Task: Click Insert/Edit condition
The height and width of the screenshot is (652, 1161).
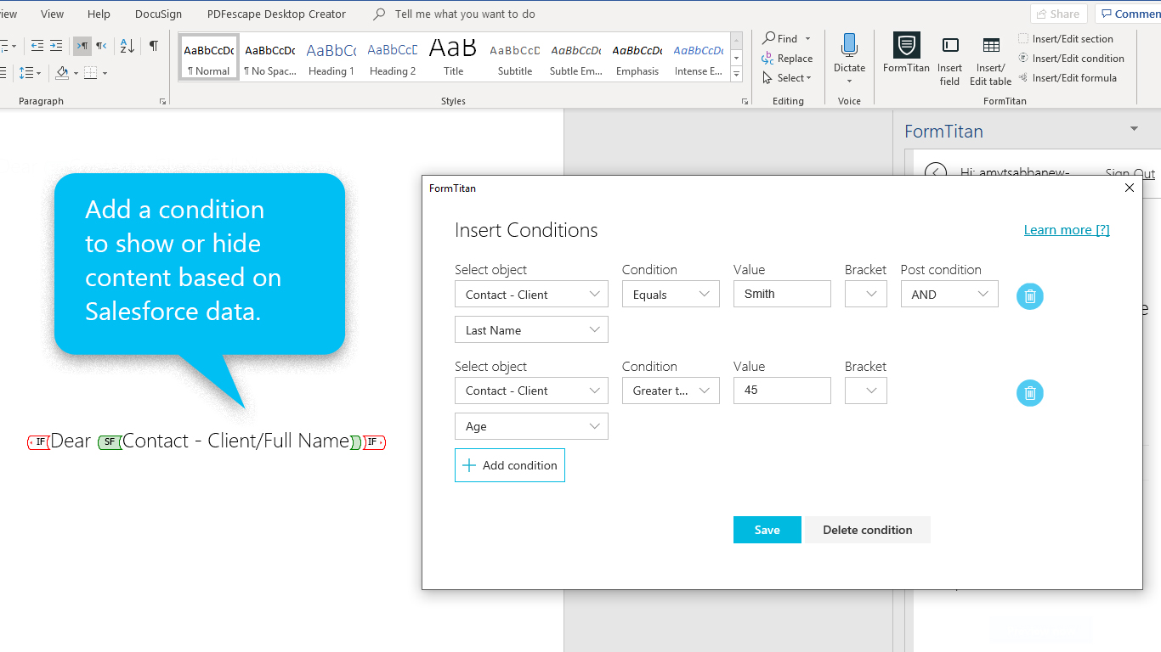Action: point(1071,59)
